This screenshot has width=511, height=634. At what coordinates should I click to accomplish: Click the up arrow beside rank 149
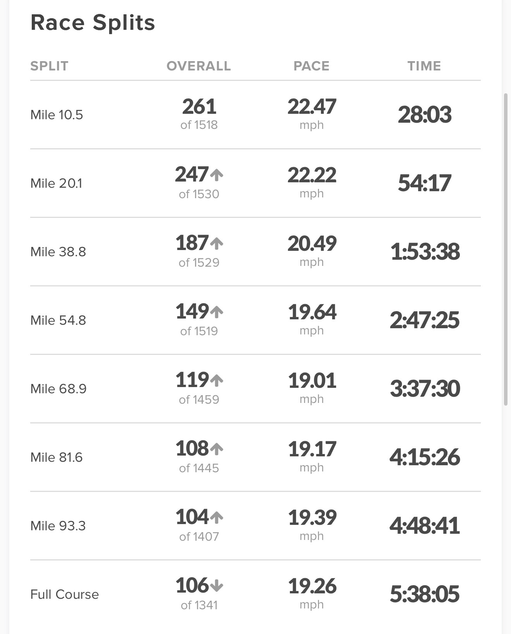click(x=217, y=312)
